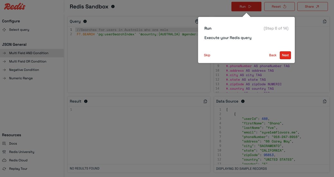Skip the guided tour
This screenshot has width=334, height=177.
207,55
